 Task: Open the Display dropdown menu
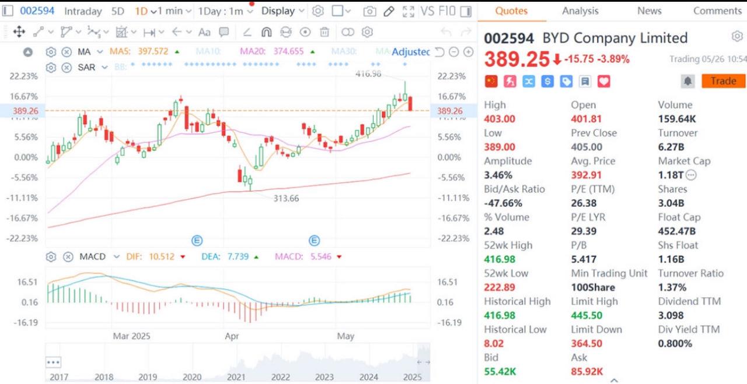coord(283,11)
